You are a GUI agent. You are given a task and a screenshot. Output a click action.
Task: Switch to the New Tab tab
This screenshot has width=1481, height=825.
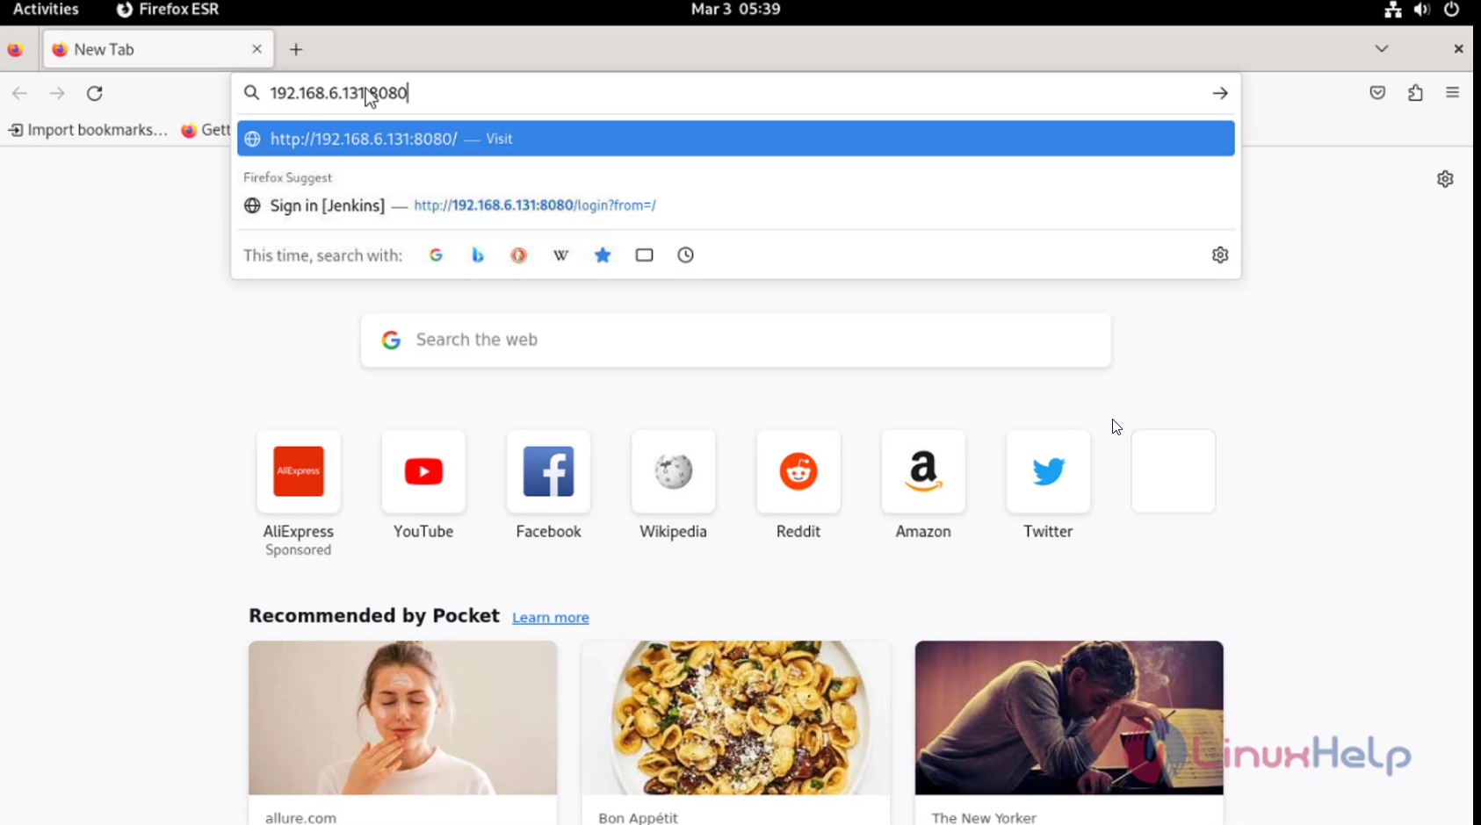point(158,49)
